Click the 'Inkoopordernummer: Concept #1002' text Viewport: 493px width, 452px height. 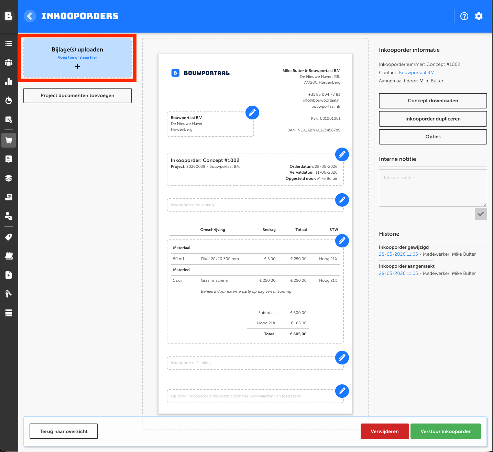tap(419, 65)
